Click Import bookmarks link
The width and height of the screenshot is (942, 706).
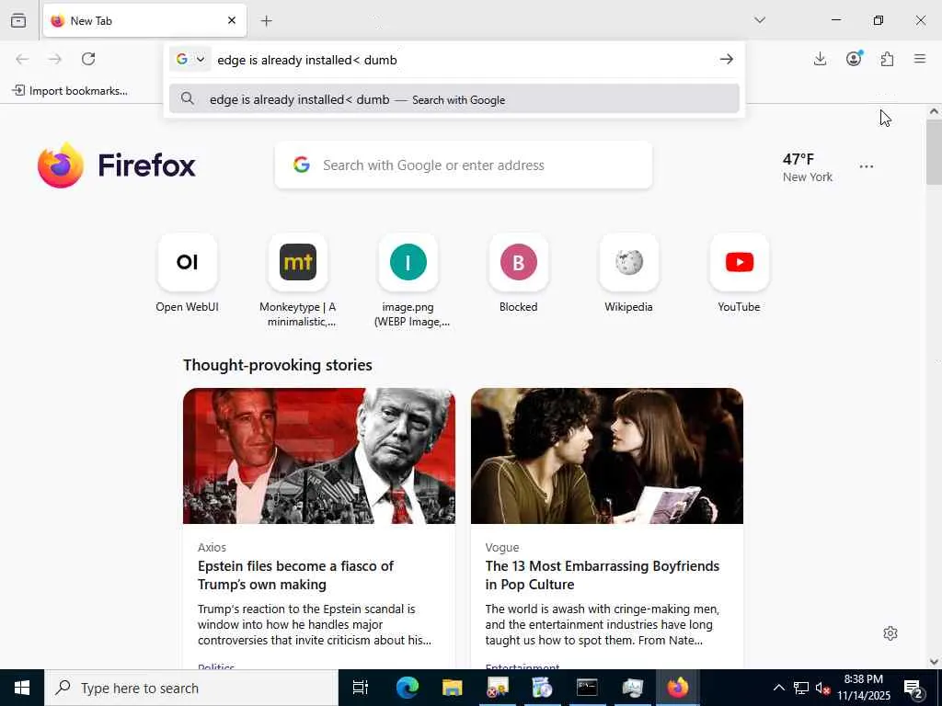pyautogui.click(x=70, y=91)
